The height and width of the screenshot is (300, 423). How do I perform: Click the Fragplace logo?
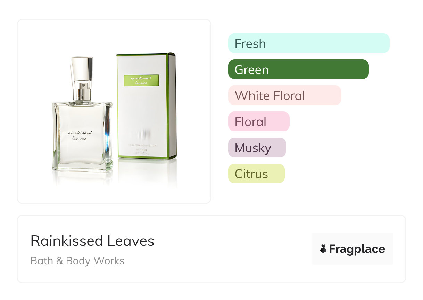(352, 249)
